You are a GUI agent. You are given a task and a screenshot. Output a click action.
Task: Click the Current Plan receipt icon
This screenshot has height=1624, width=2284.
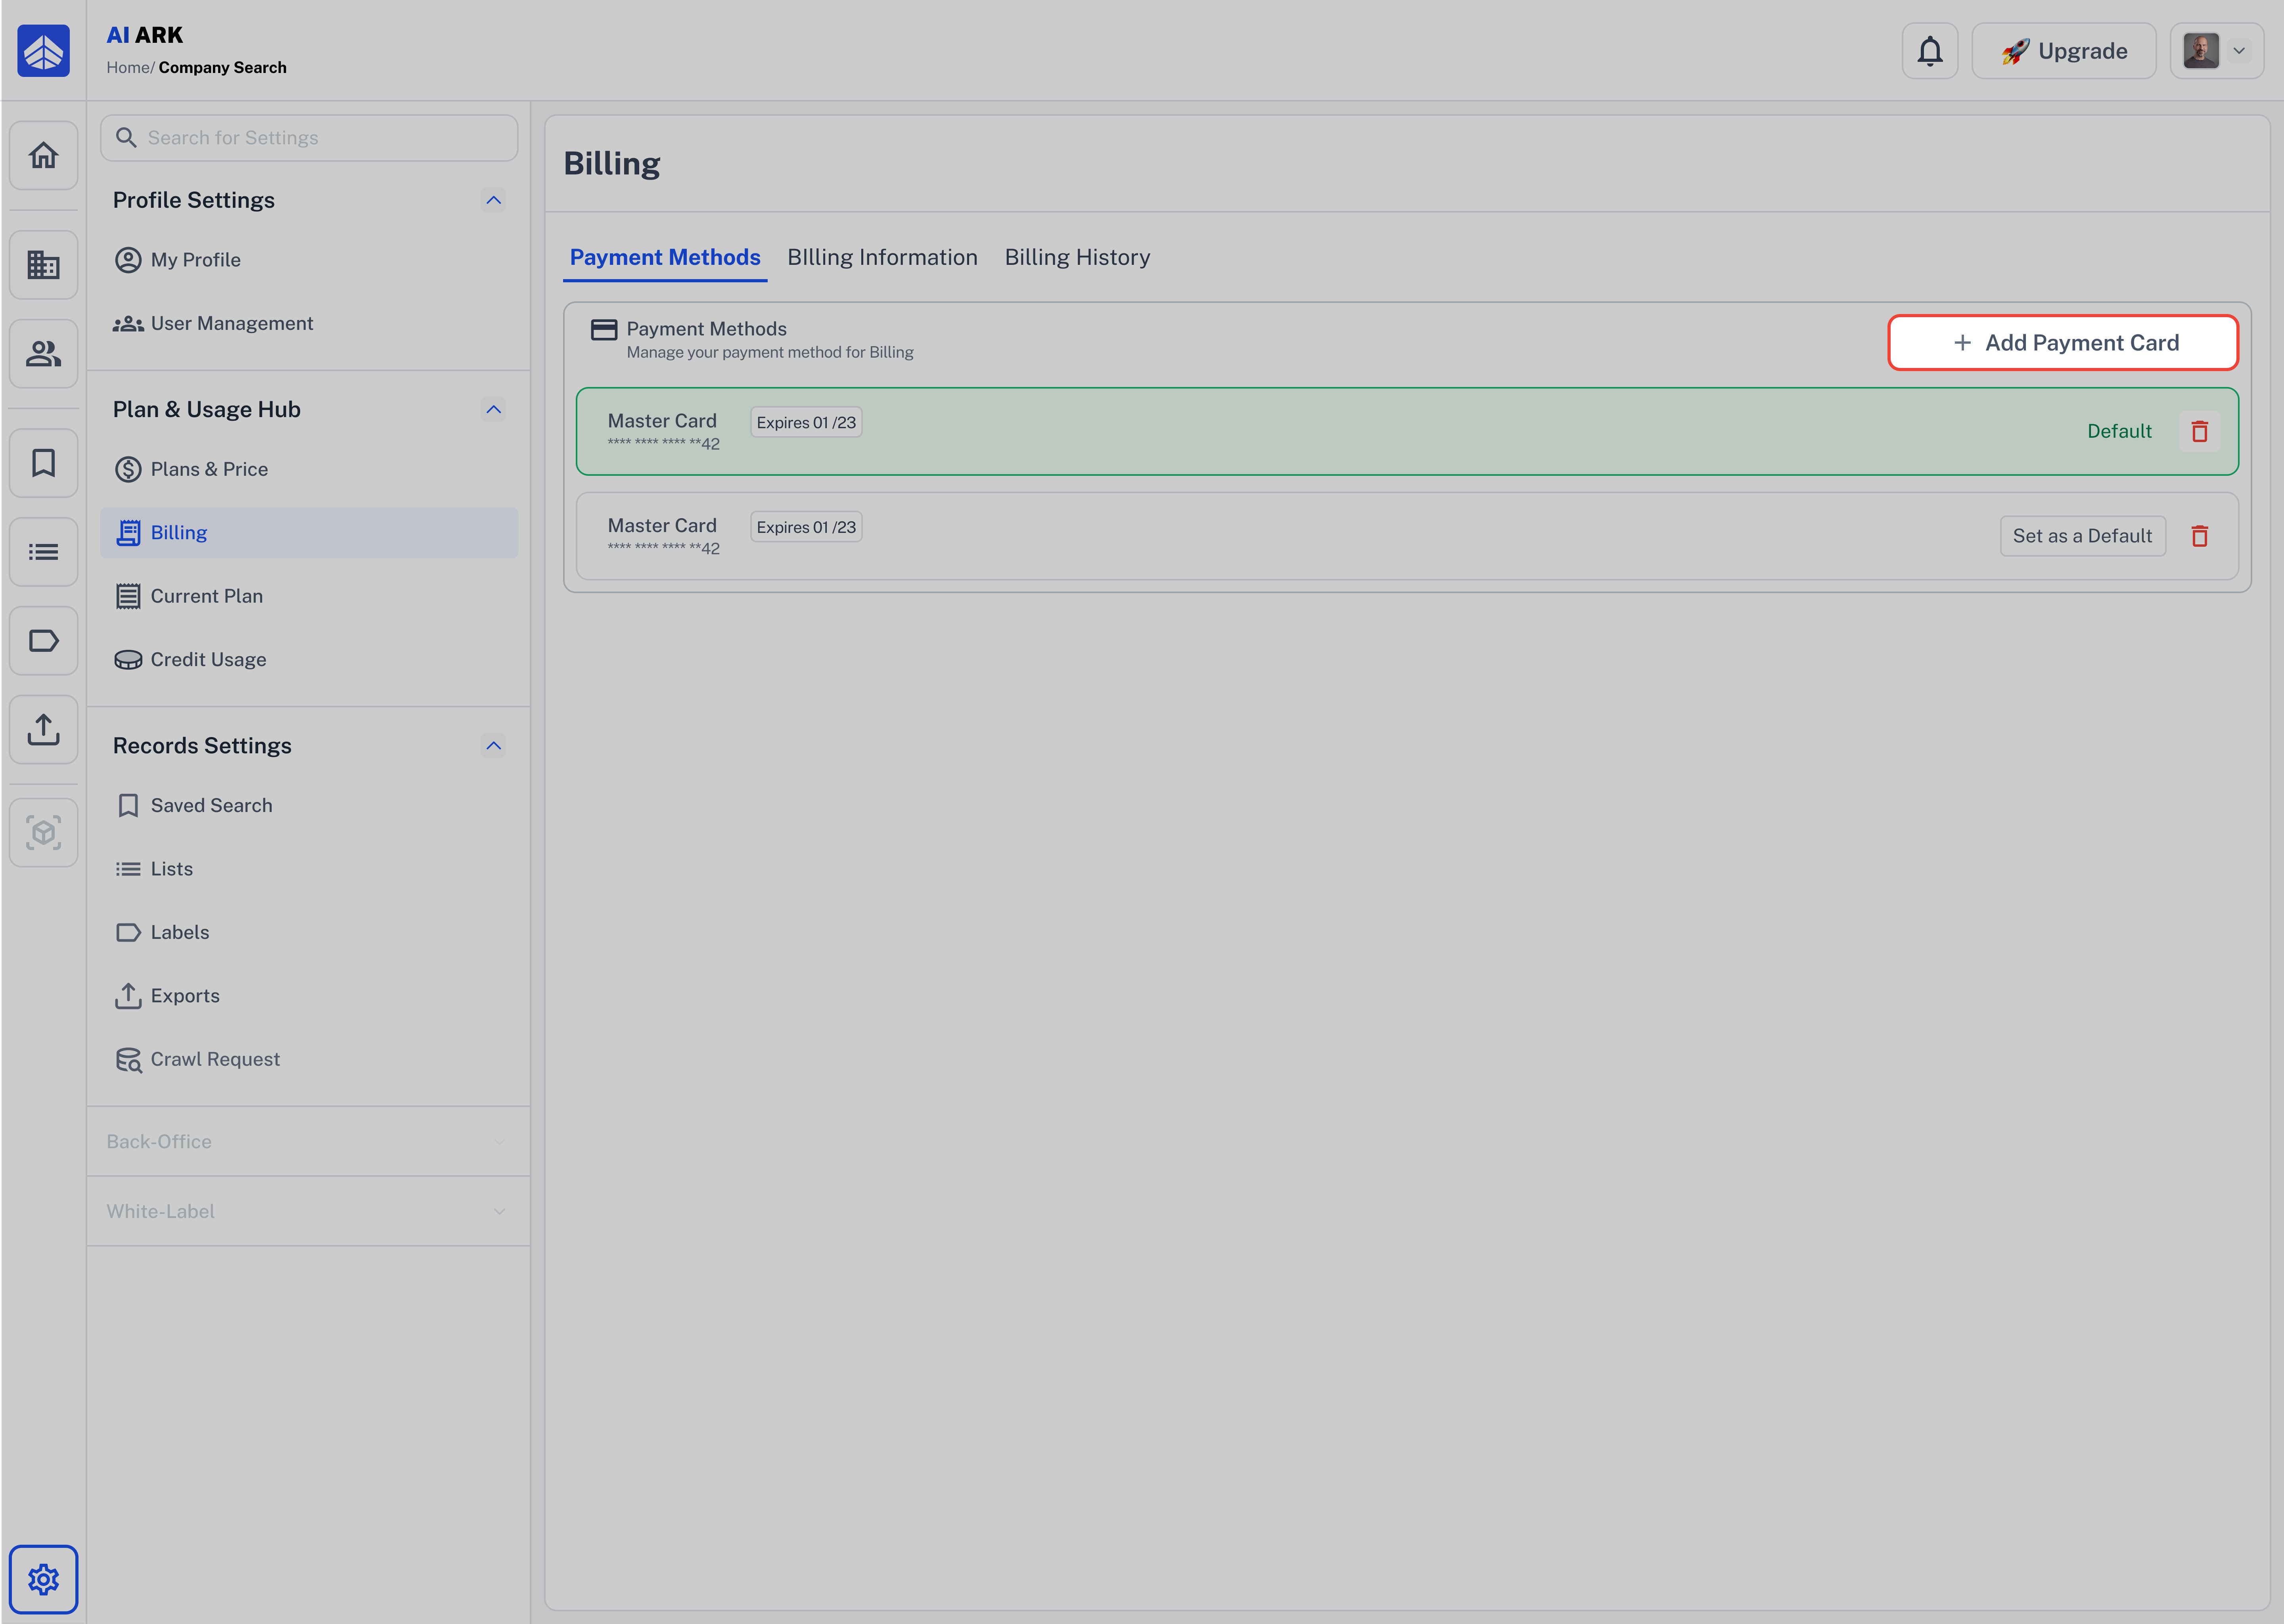click(x=128, y=596)
